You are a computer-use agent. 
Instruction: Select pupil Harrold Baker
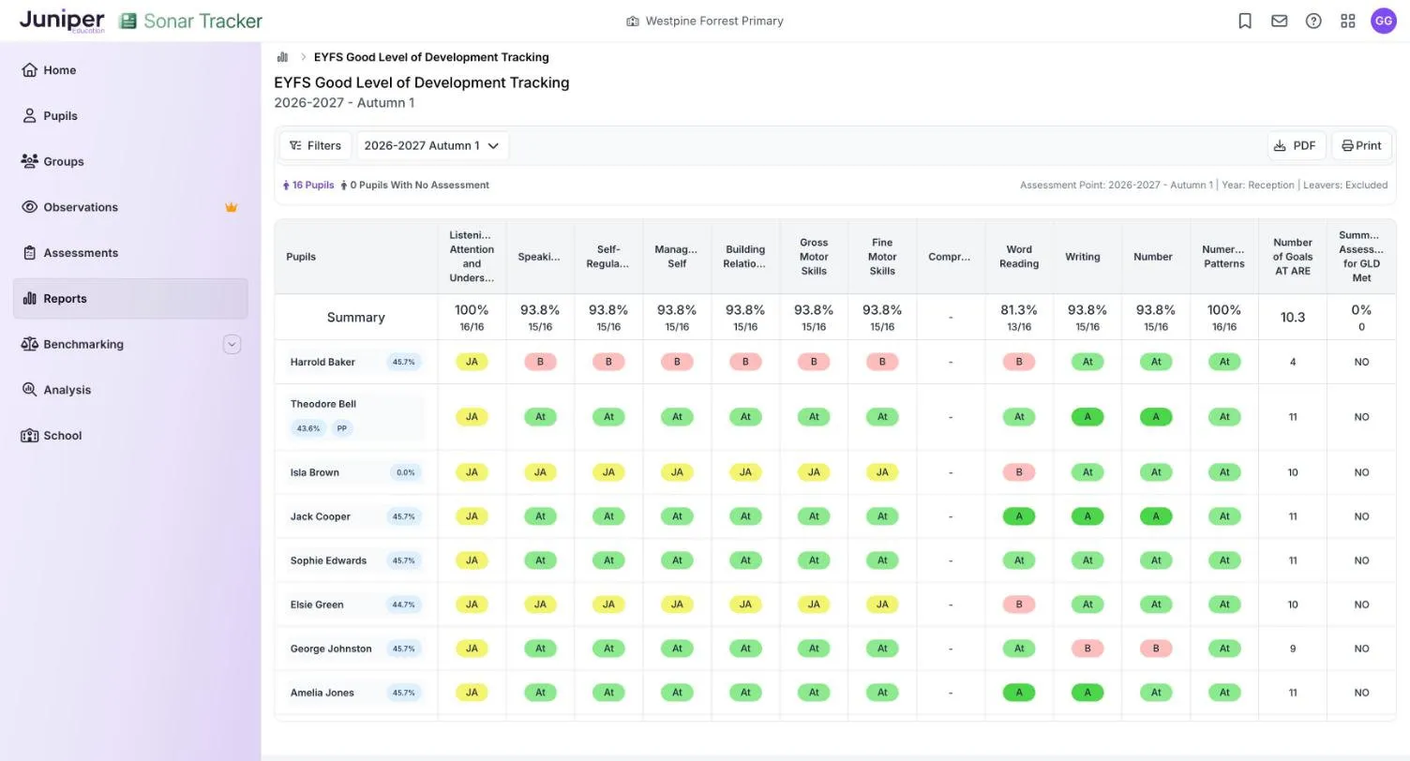322,362
